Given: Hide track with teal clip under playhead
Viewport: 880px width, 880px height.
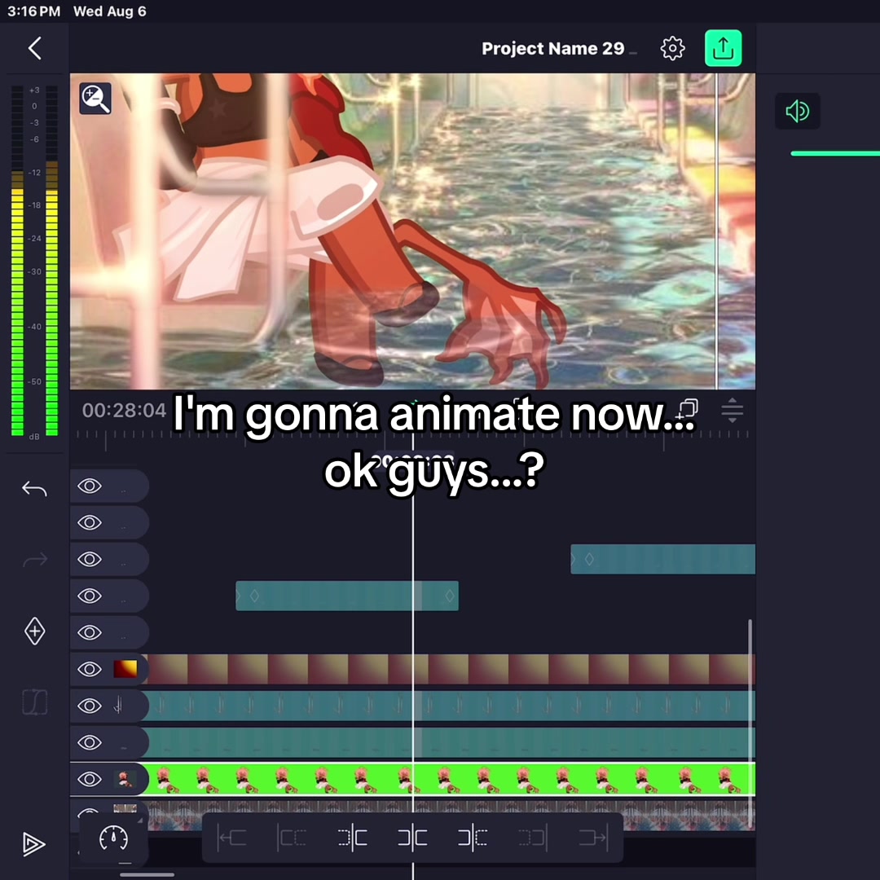Looking at the screenshot, I should (90, 596).
